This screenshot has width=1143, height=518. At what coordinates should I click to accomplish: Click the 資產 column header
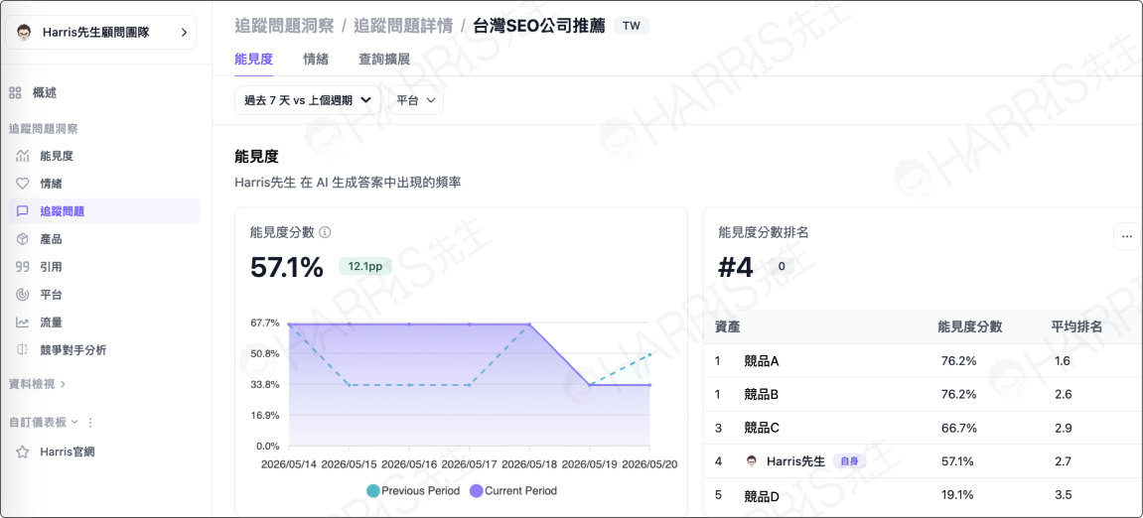[x=728, y=327]
